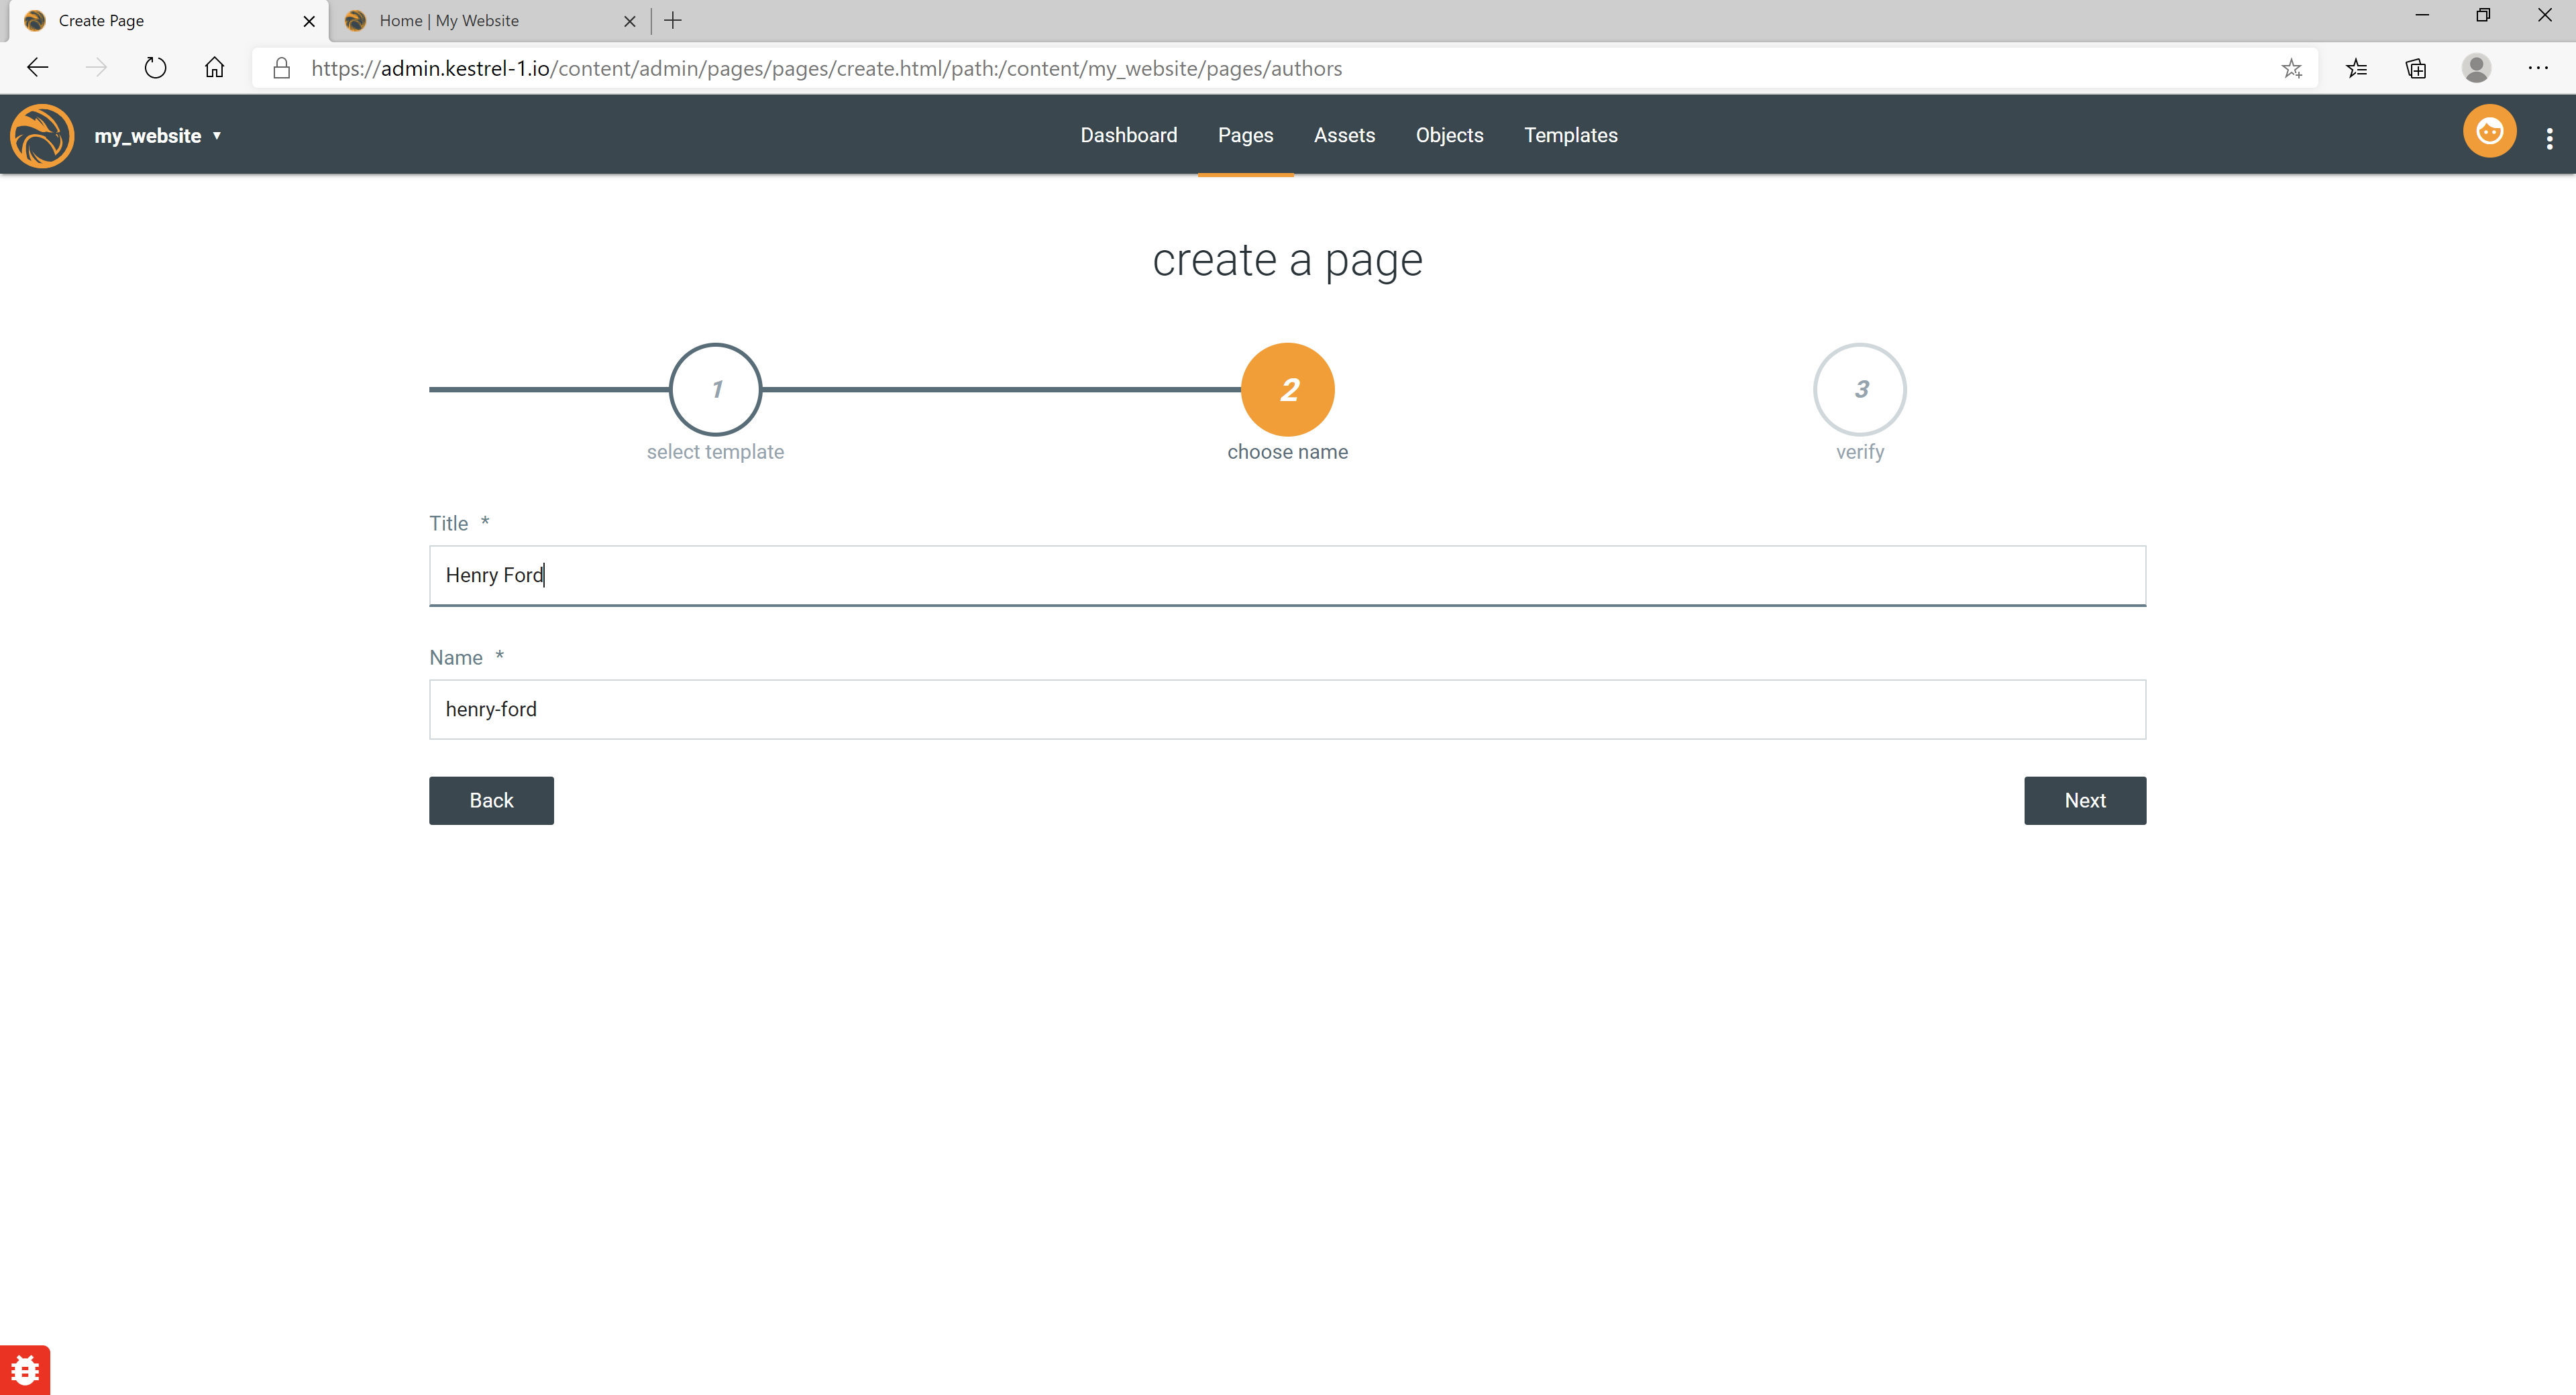Click the Peregrine bird logo icon

(x=42, y=135)
